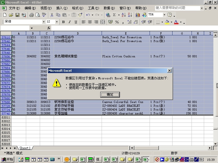The height and width of the screenshot is (163, 218).
Task: Open the font size dropdown
Action: point(57,22)
